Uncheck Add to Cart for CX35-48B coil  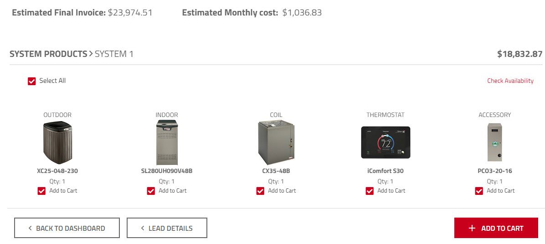tap(260, 191)
